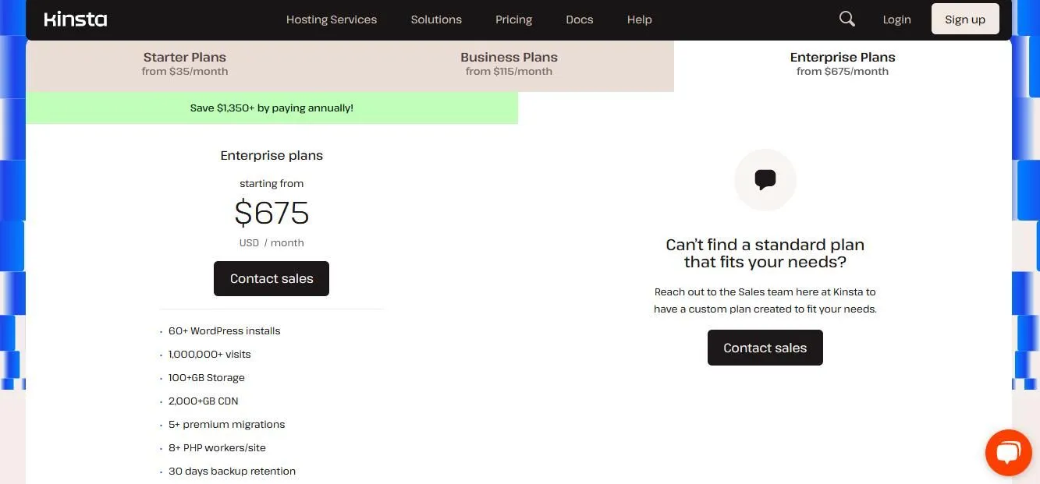
Task: Click the speech bubble icon above custom plan heading
Action: coord(765,180)
